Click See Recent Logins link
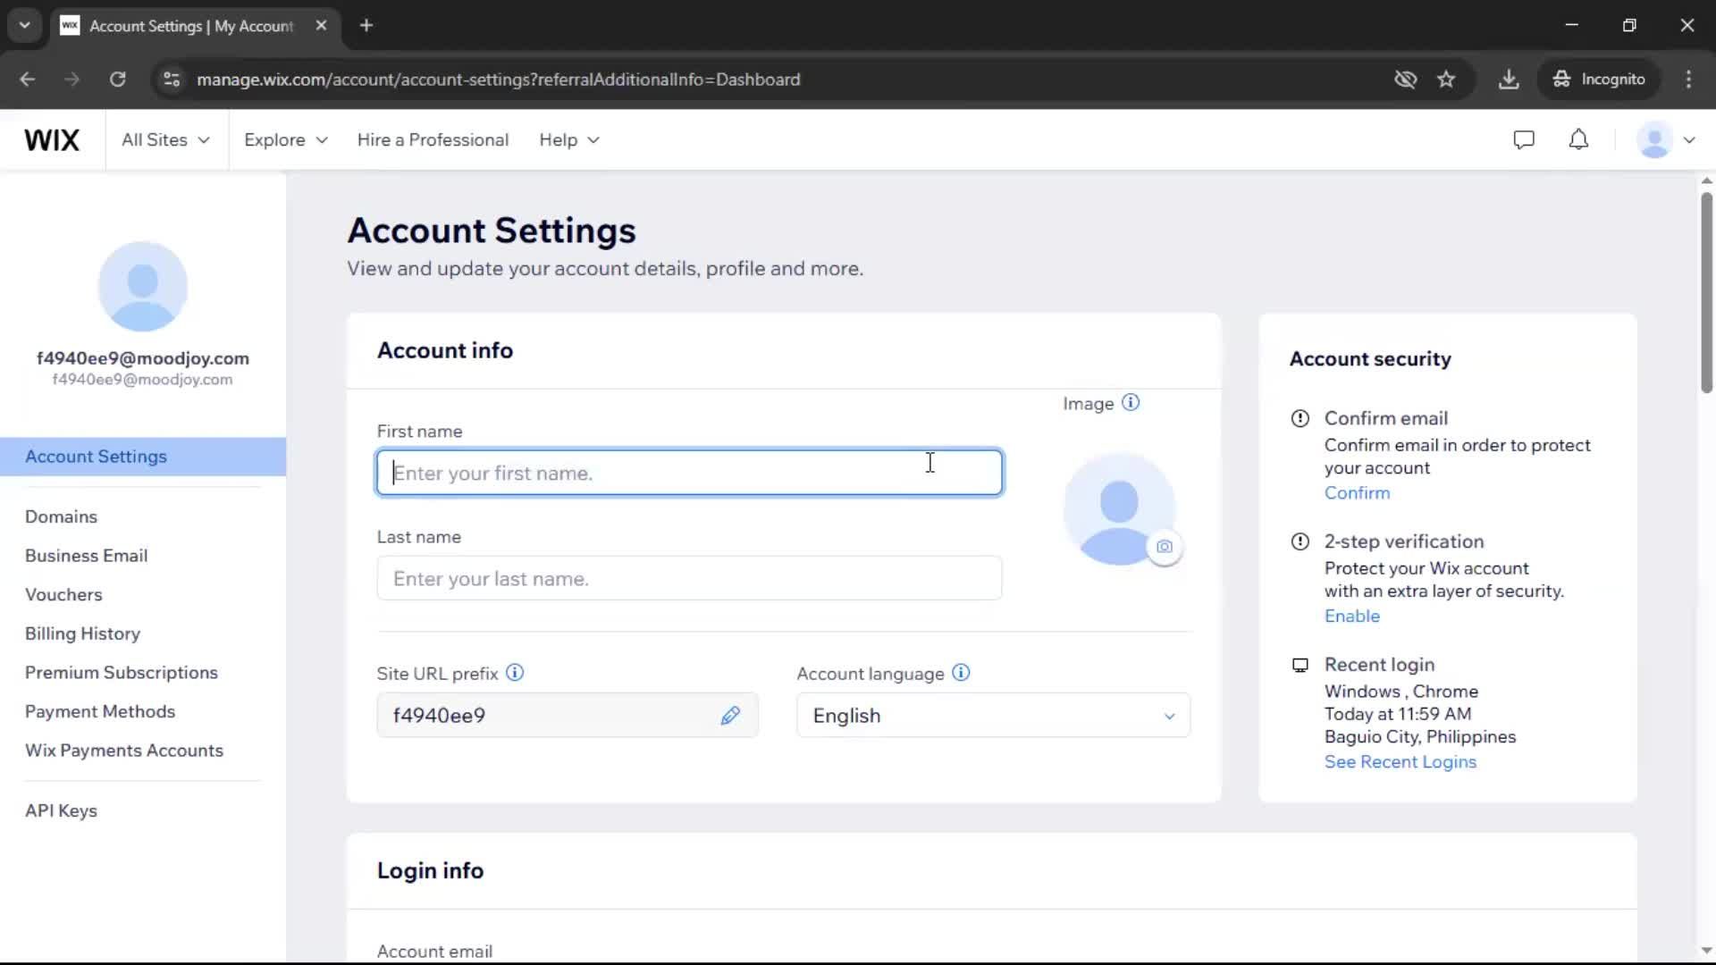The image size is (1716, 965). (x=1401, y=762)
